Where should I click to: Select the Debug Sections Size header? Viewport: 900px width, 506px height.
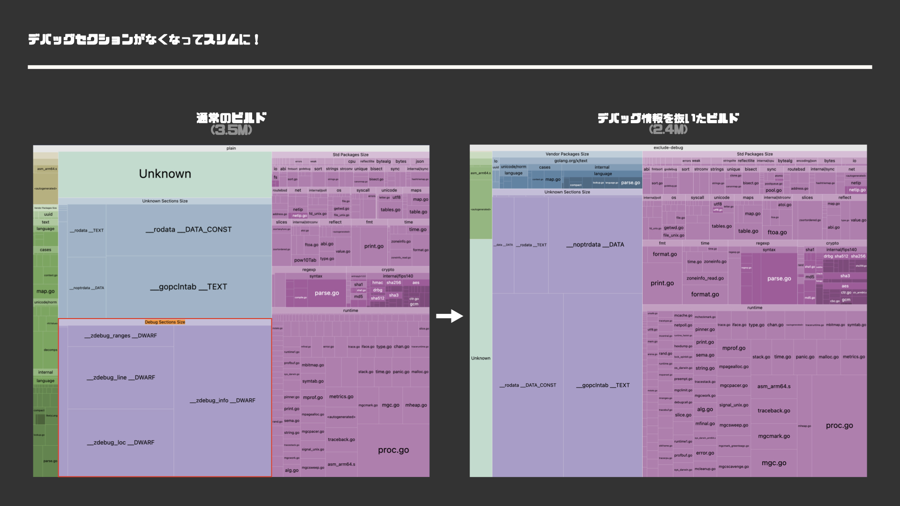(165, 322)
